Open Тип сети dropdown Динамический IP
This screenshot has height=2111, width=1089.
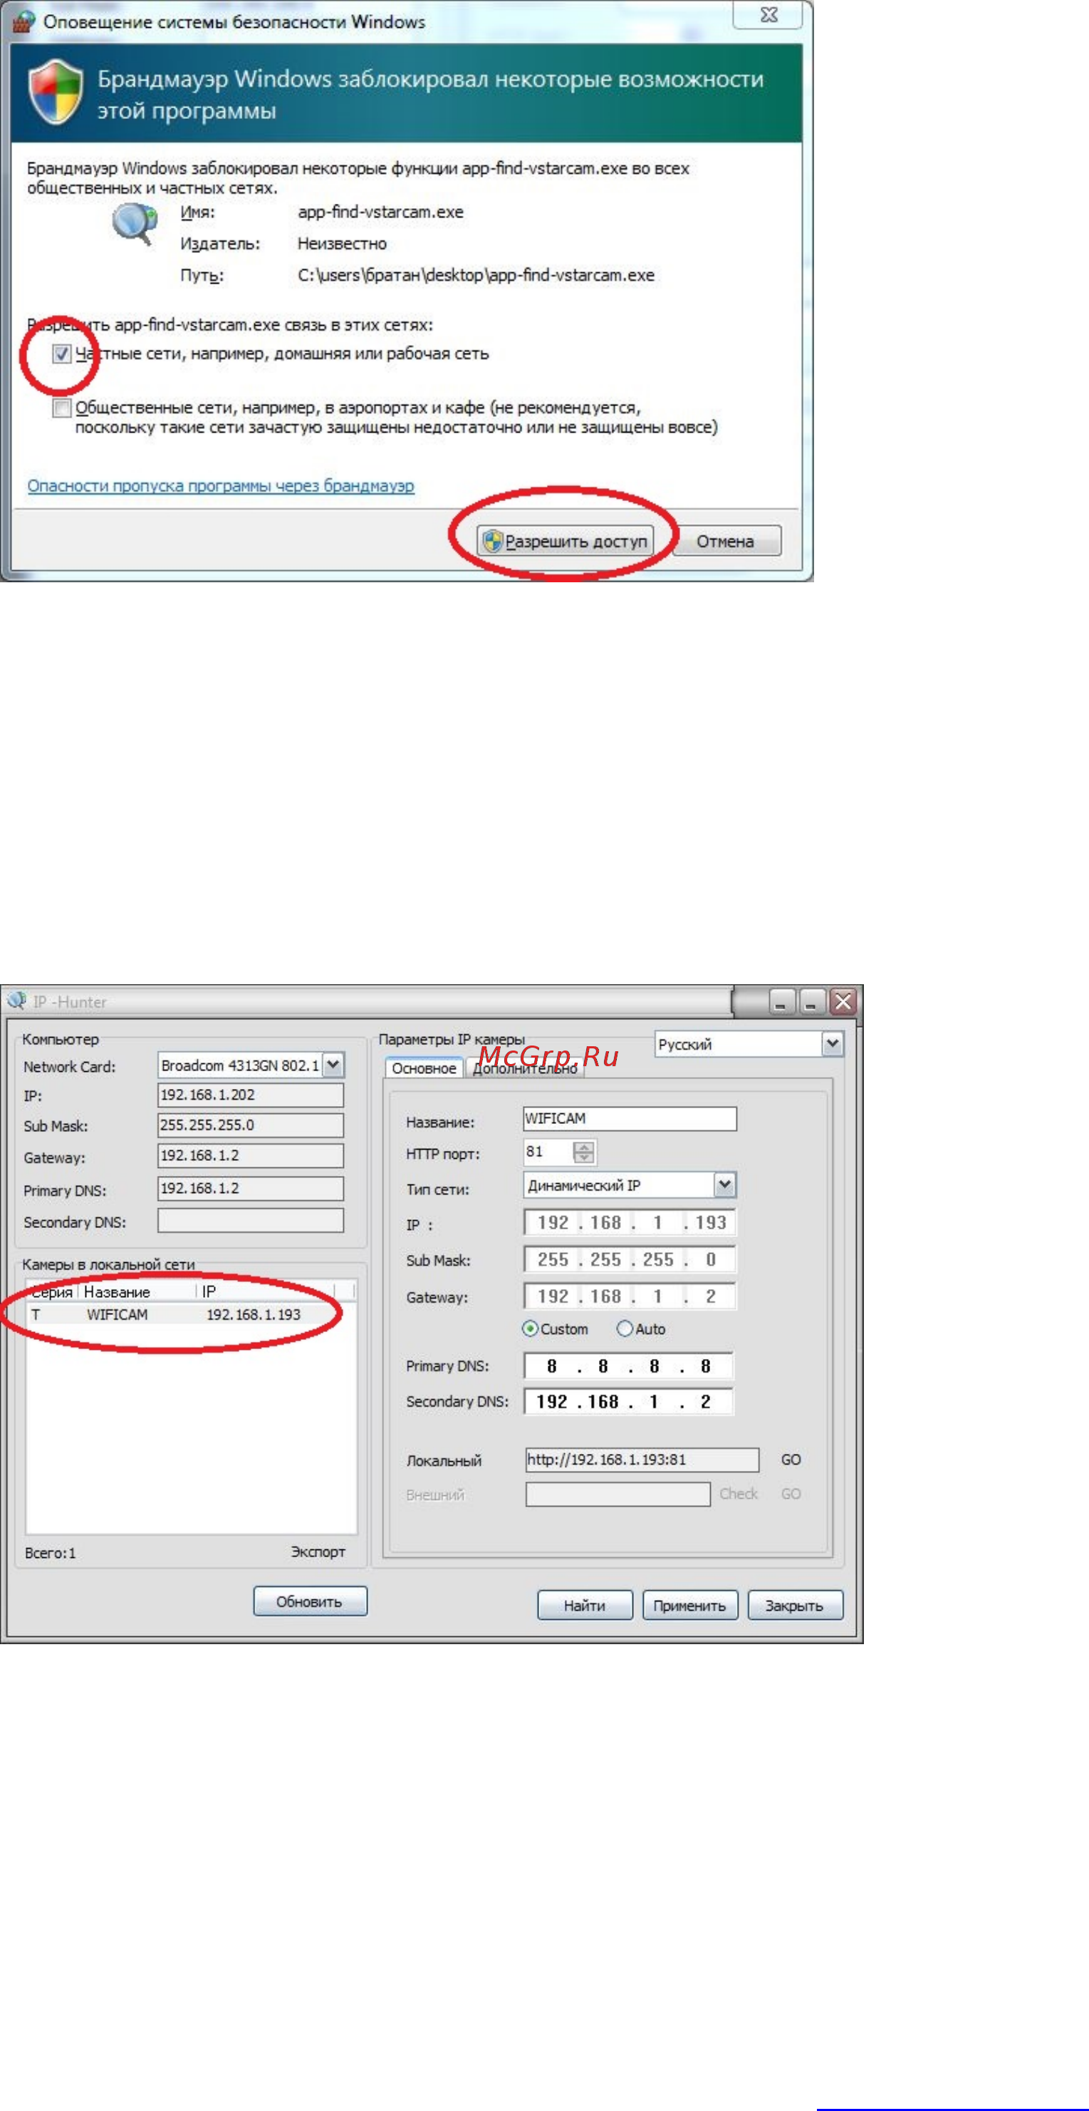724,1184
